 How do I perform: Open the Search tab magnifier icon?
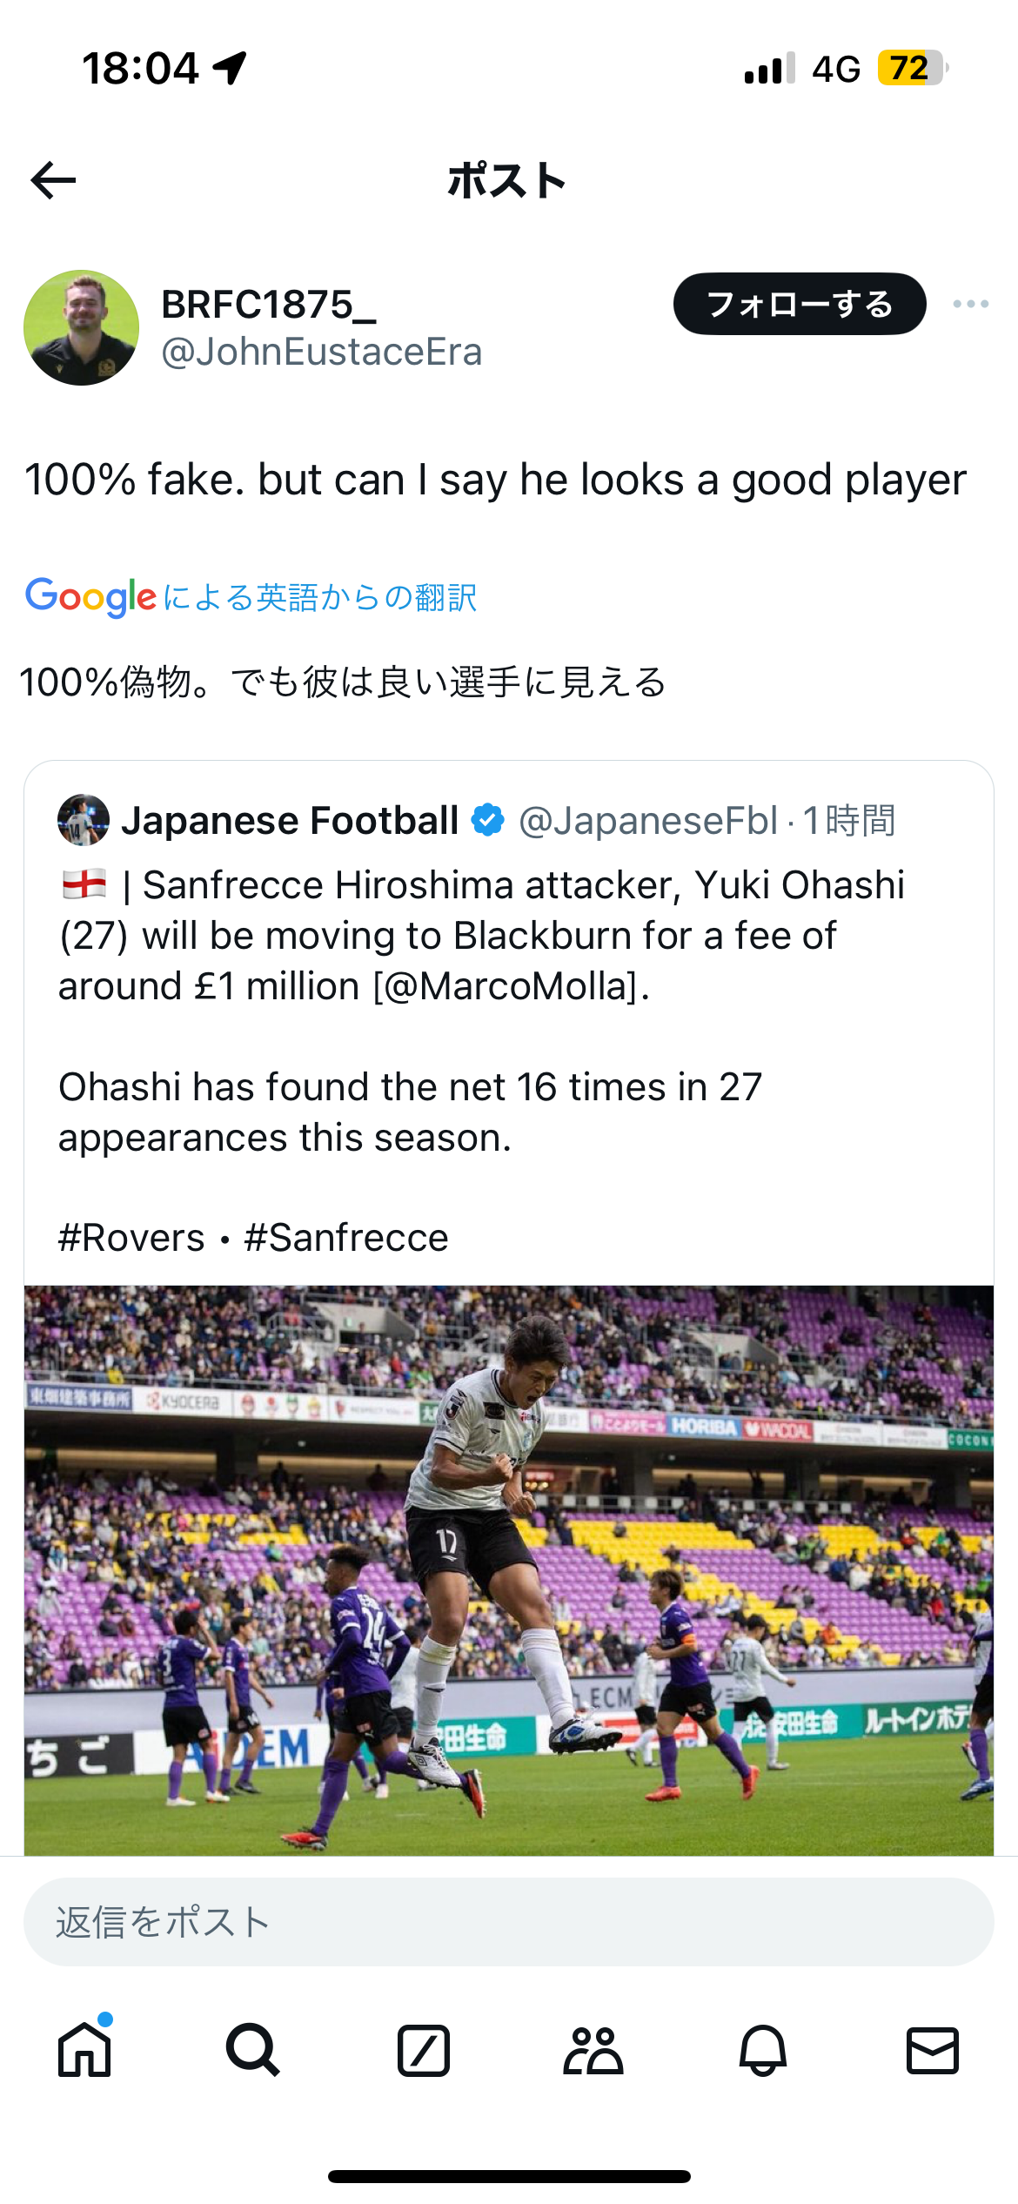[x=253, y=2051]
